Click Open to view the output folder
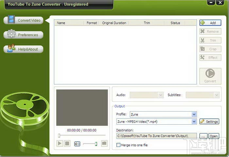229x157 pixels. [214, 136]
